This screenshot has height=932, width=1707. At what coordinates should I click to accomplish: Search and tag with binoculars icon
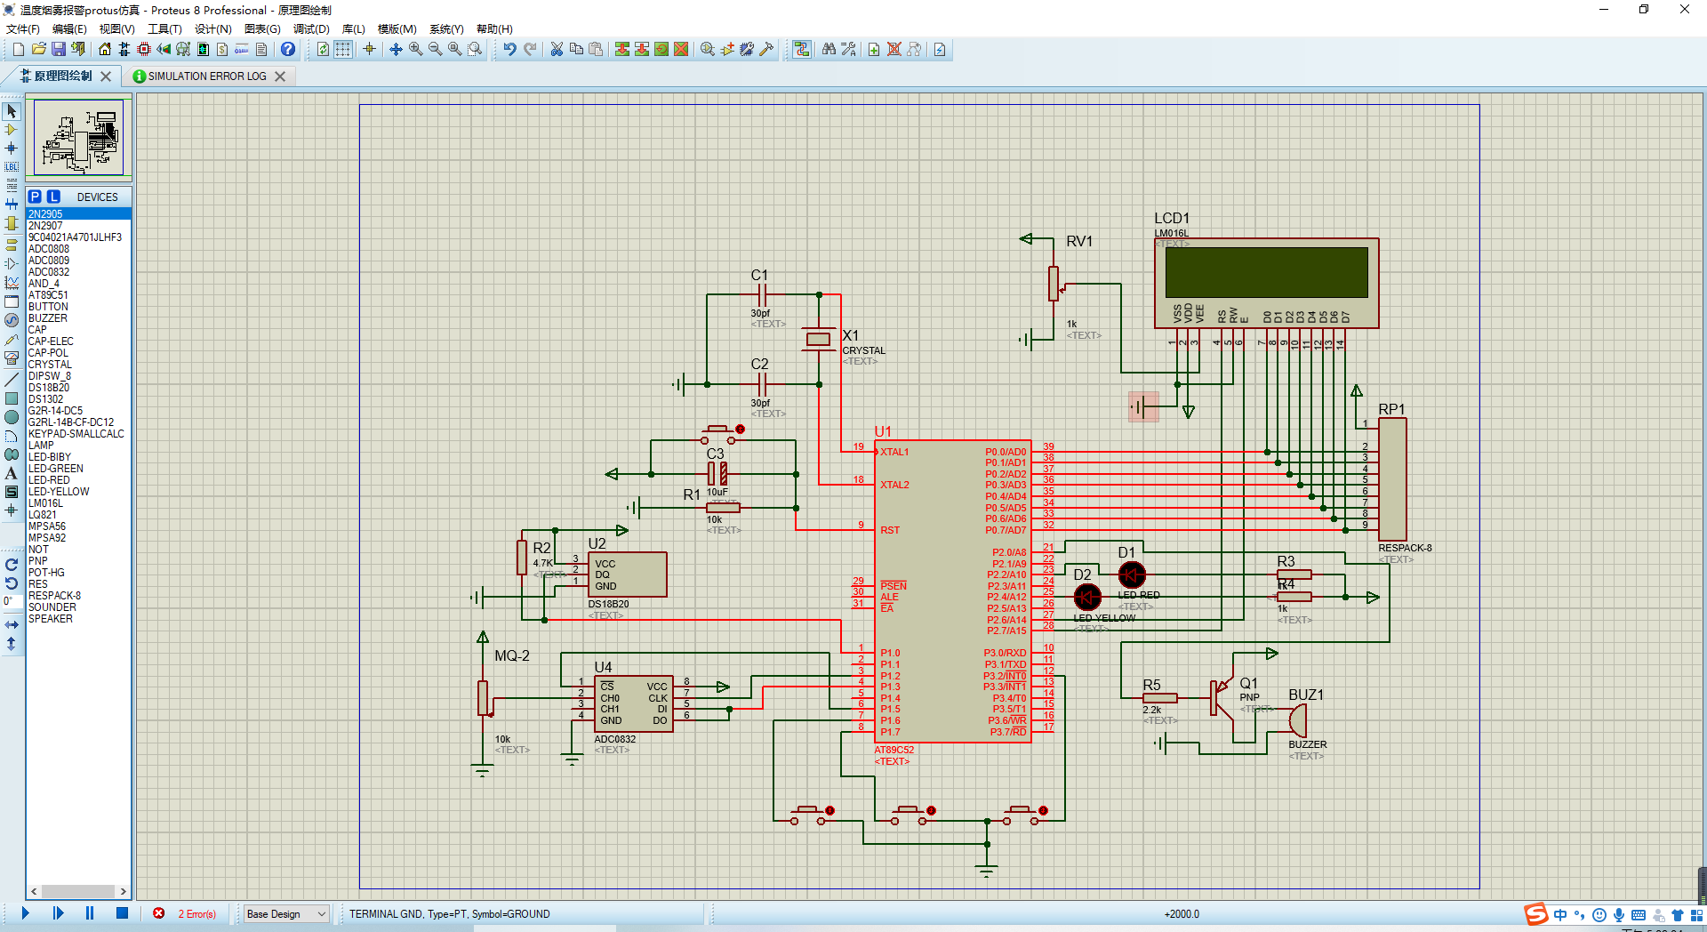(829, 49)
